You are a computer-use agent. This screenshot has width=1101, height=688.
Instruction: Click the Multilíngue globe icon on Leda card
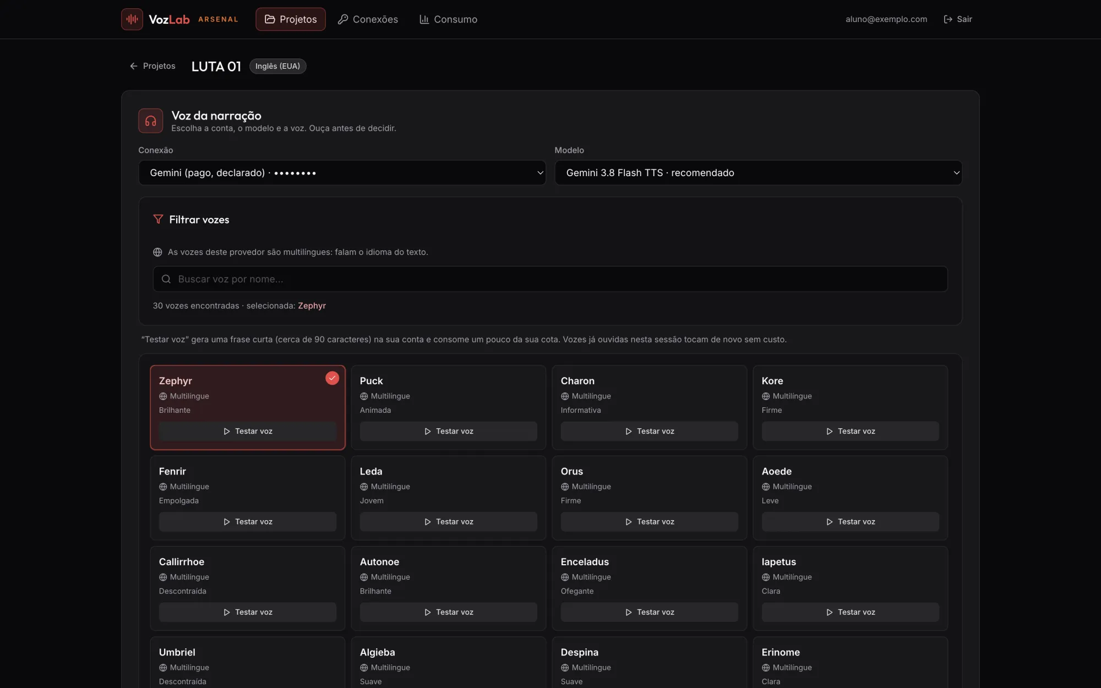[x=364, y=487]
